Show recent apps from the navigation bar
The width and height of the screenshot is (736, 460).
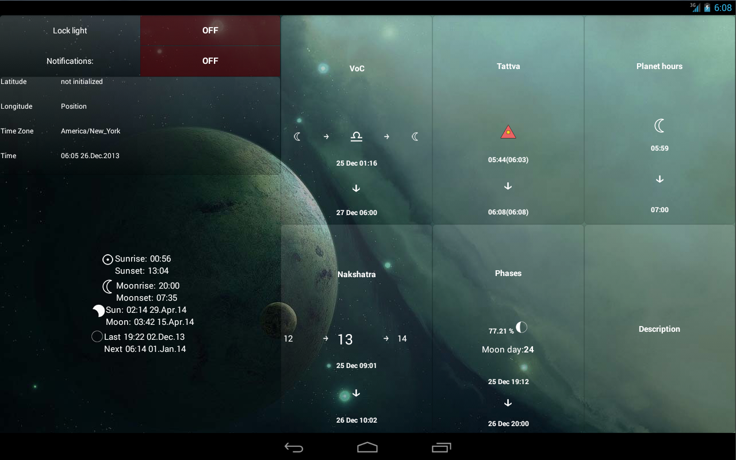click(441, 447)
